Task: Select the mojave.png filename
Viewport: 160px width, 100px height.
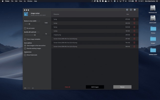Action: click(x=57, y=35)
